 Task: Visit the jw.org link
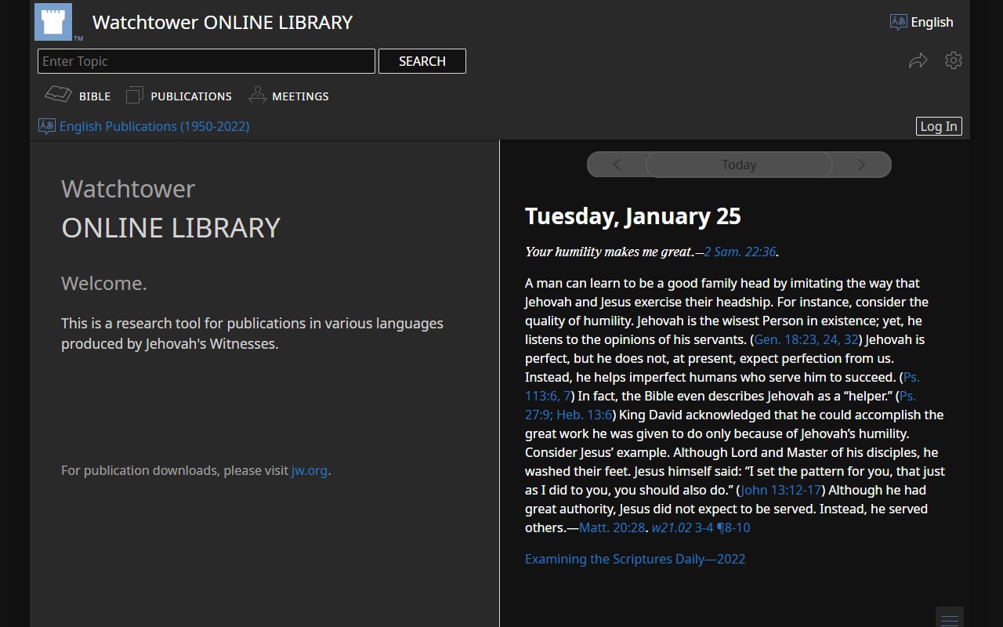pos(310,470)
